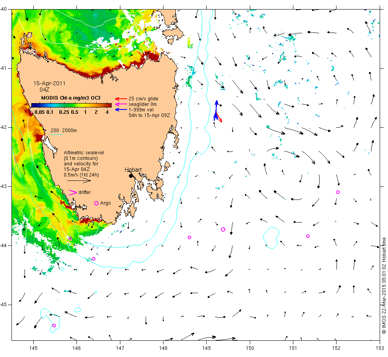Click the black Hobart city dot

pos(131,176)
